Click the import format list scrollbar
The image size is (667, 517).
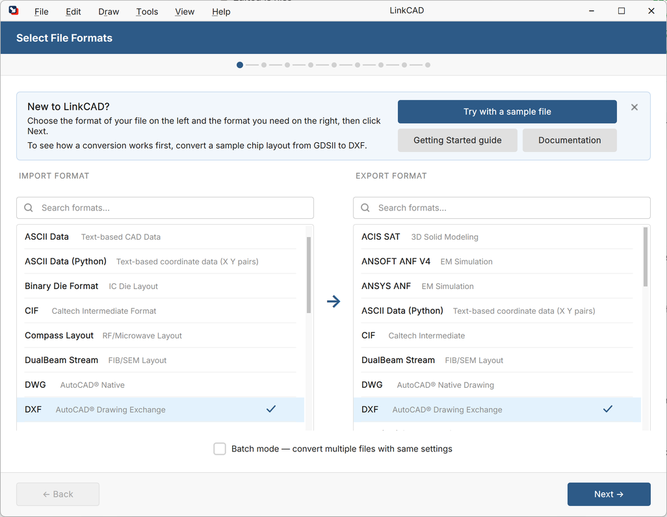tap(309, 275)
